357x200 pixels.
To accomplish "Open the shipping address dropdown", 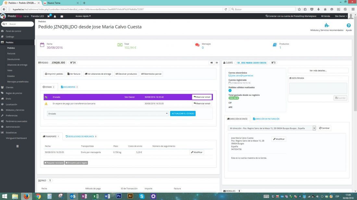I will [x=272, y=128].
